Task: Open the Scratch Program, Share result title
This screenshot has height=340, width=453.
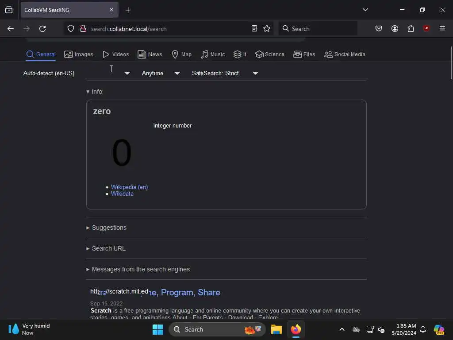Action: coord(155,292)
